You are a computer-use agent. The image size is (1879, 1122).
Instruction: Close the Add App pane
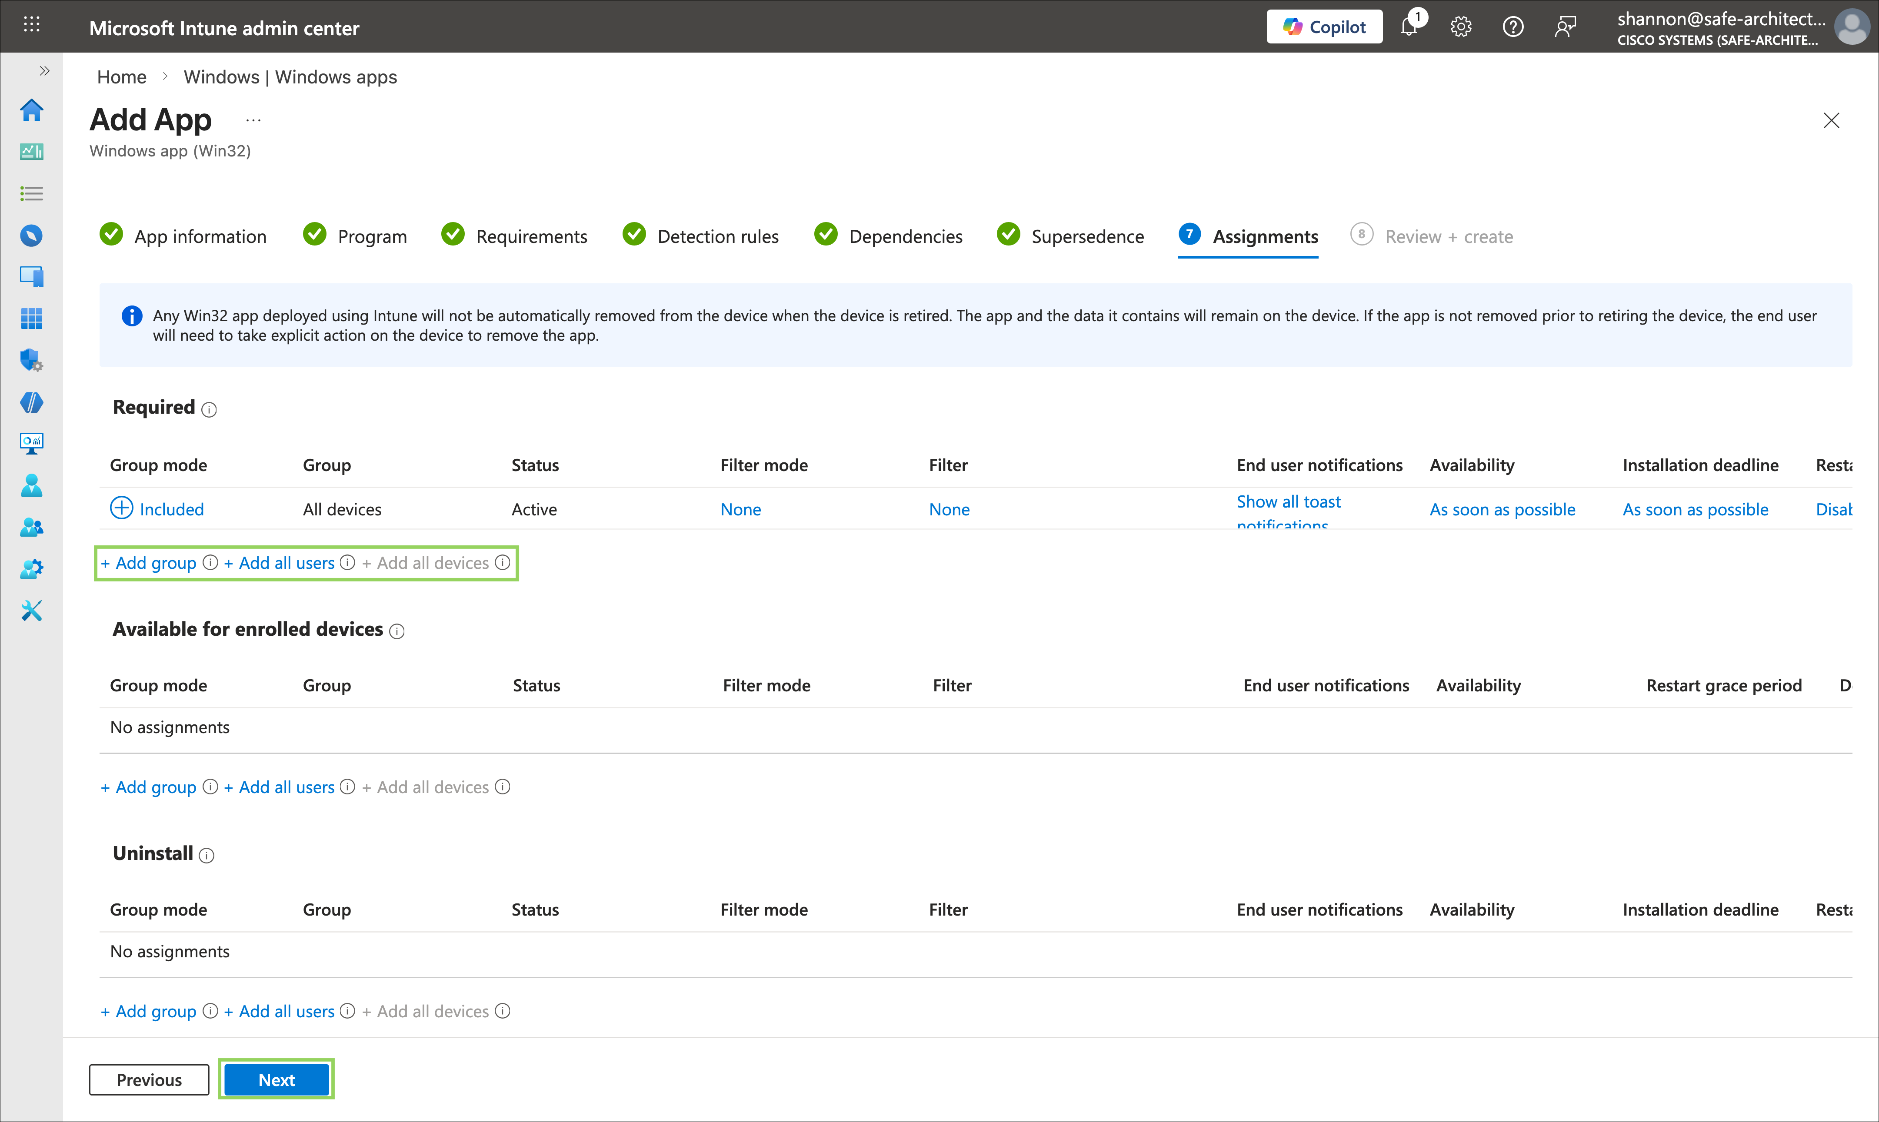1831,120
